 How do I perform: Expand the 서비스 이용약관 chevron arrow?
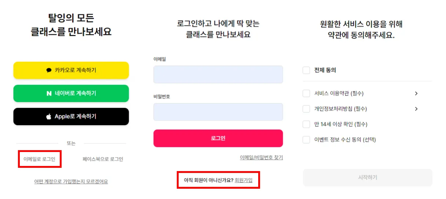(416, 94)
